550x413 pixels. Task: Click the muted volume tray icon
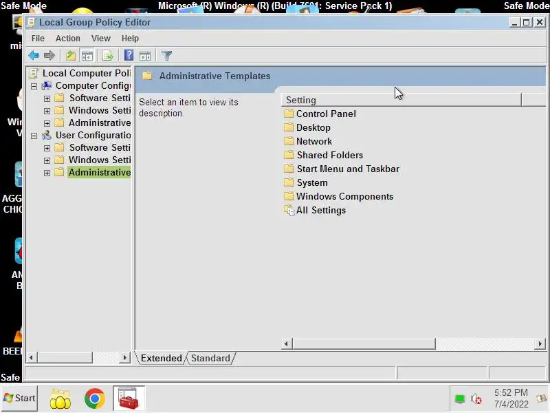476,399
